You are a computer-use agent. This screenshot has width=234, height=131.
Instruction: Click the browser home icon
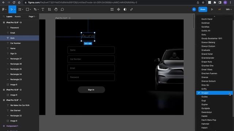pyautogui.click(x=19, y=3)
